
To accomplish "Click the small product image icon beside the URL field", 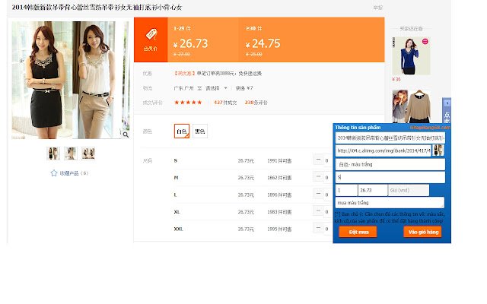I will click(438, 150).
